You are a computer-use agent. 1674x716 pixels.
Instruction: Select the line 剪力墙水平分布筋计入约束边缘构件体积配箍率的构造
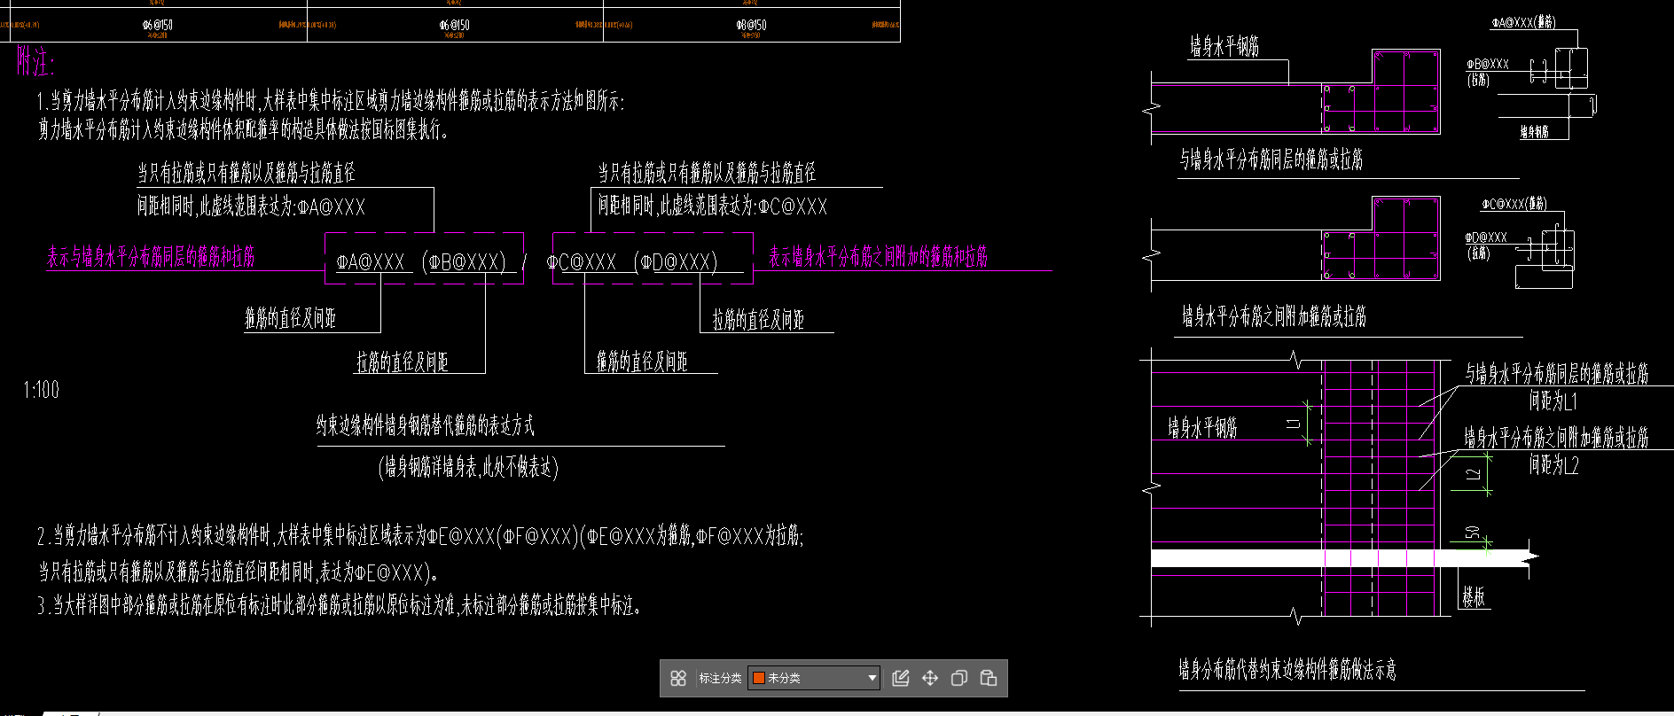coord(243,130)
